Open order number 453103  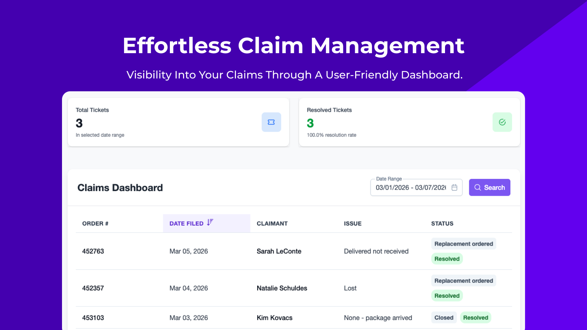pyautogui.click(x=93, y=318)
